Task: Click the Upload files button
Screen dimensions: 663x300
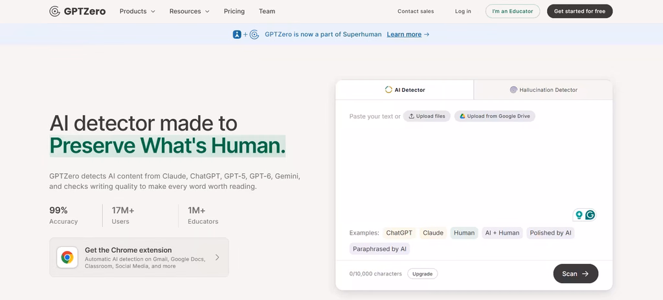Action: pyautogui.click(x=427, y=116)
